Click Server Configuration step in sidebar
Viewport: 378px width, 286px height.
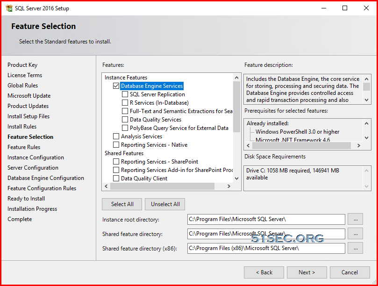click(33, 168)
